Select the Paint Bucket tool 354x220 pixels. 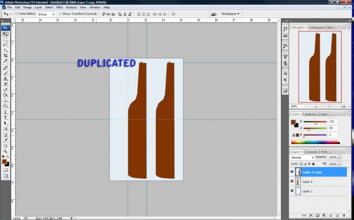(6, 95)
